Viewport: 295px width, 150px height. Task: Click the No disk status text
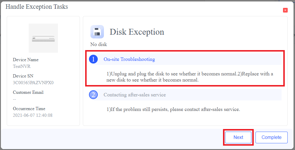(99, 44)
